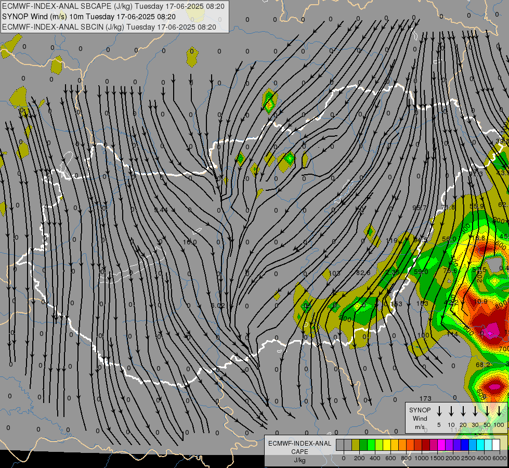Click the '16.0' value on the map
The height and width of the screenshot is (468, 509).
pyautogui.click(x=190, y=242)
